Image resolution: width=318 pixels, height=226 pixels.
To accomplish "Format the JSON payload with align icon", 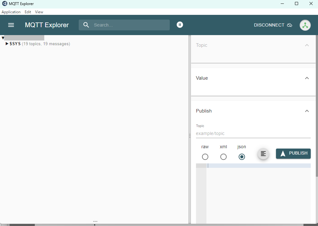I will [263, 154].
